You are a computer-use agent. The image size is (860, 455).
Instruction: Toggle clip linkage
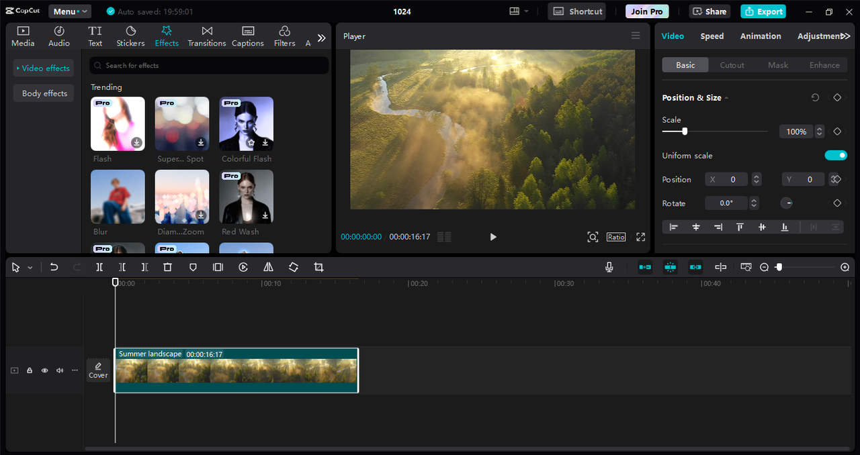pos(695,267)
